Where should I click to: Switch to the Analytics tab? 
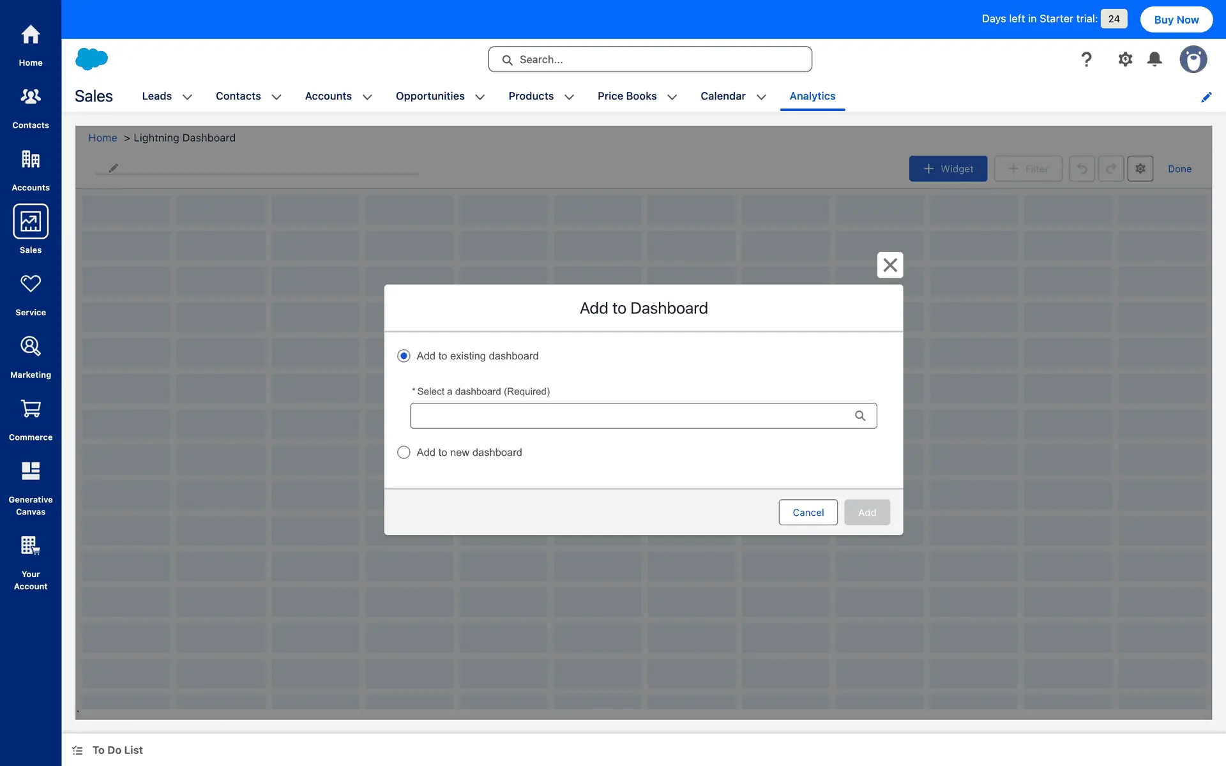tap(812, 96)
